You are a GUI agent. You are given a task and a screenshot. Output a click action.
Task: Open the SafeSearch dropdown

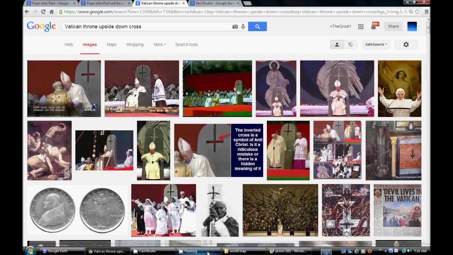tap(376, 45)
